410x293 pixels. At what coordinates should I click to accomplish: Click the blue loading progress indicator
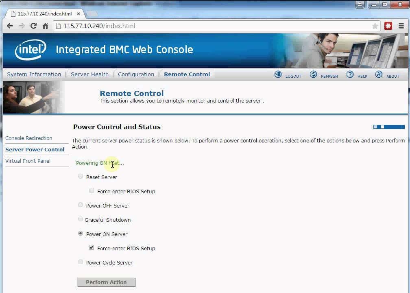389,127
